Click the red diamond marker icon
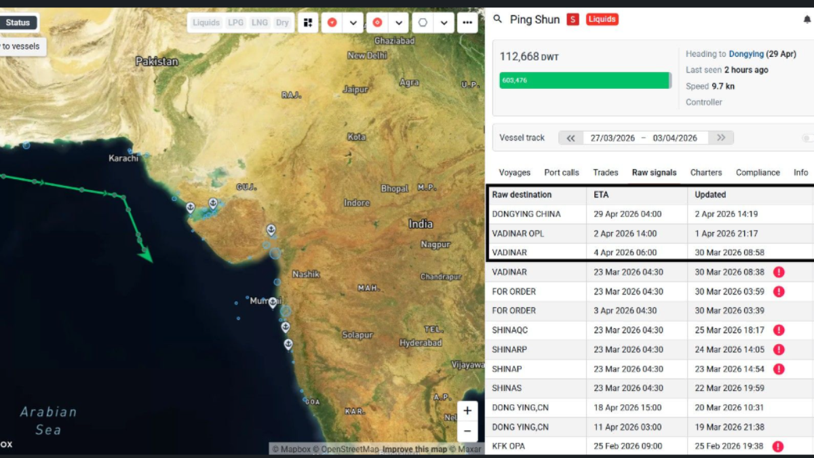The image size is (814, 458). [378, 22]
